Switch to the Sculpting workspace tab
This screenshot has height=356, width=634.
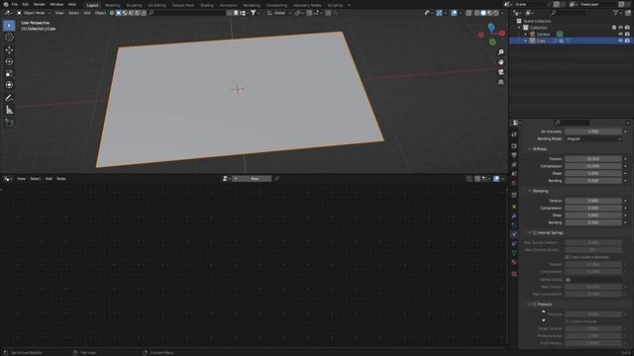(135, 5)
